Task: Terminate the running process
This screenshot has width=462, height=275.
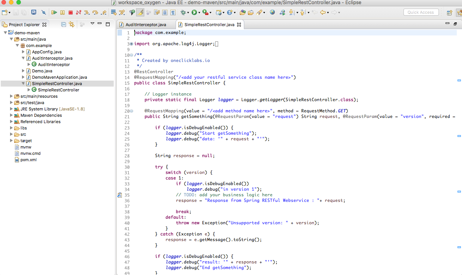Action: point(70,12)
